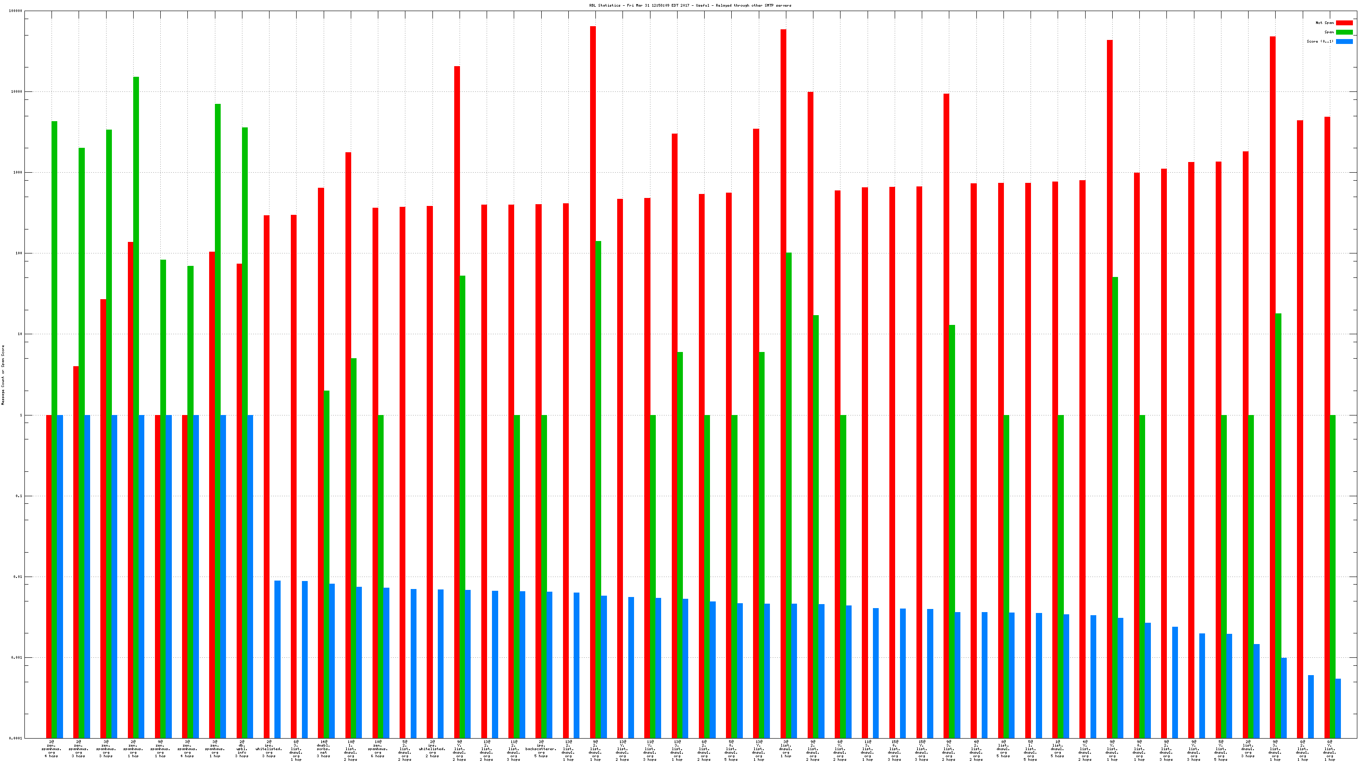Viewport: 1364px width, 767px height.
Task: Click the 100000 y-axis tick label
Action: [16, 11]
